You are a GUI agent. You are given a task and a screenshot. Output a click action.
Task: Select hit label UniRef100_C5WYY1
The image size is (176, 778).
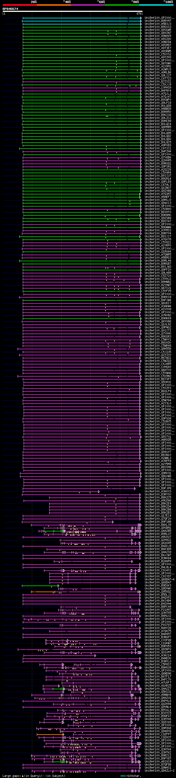158,339
